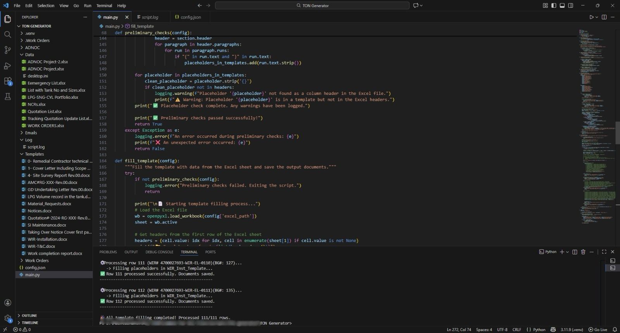
Task: Open the Terminal menu
Action: coord(104,5)
